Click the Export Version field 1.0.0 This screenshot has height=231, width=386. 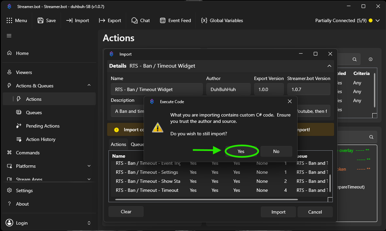(x=269, y=89)
